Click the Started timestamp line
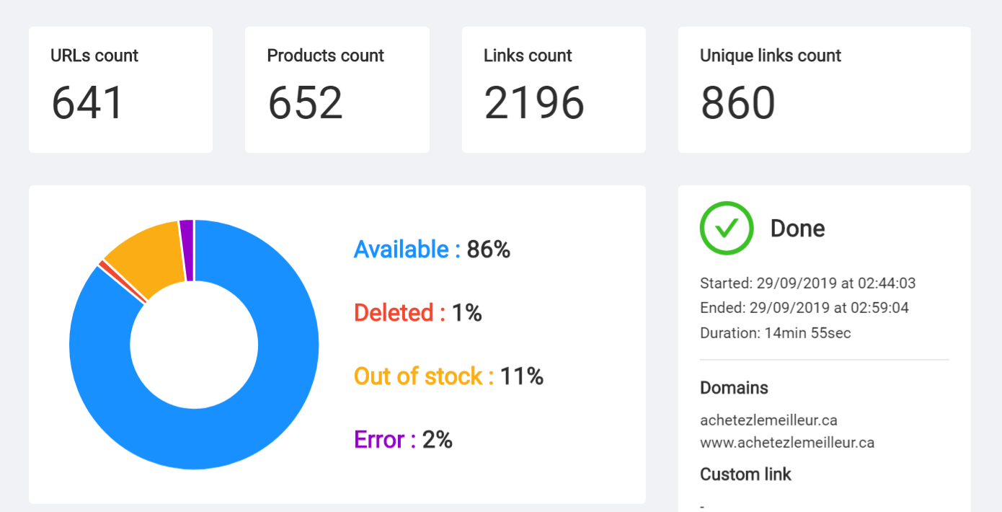 pos(807,283)
